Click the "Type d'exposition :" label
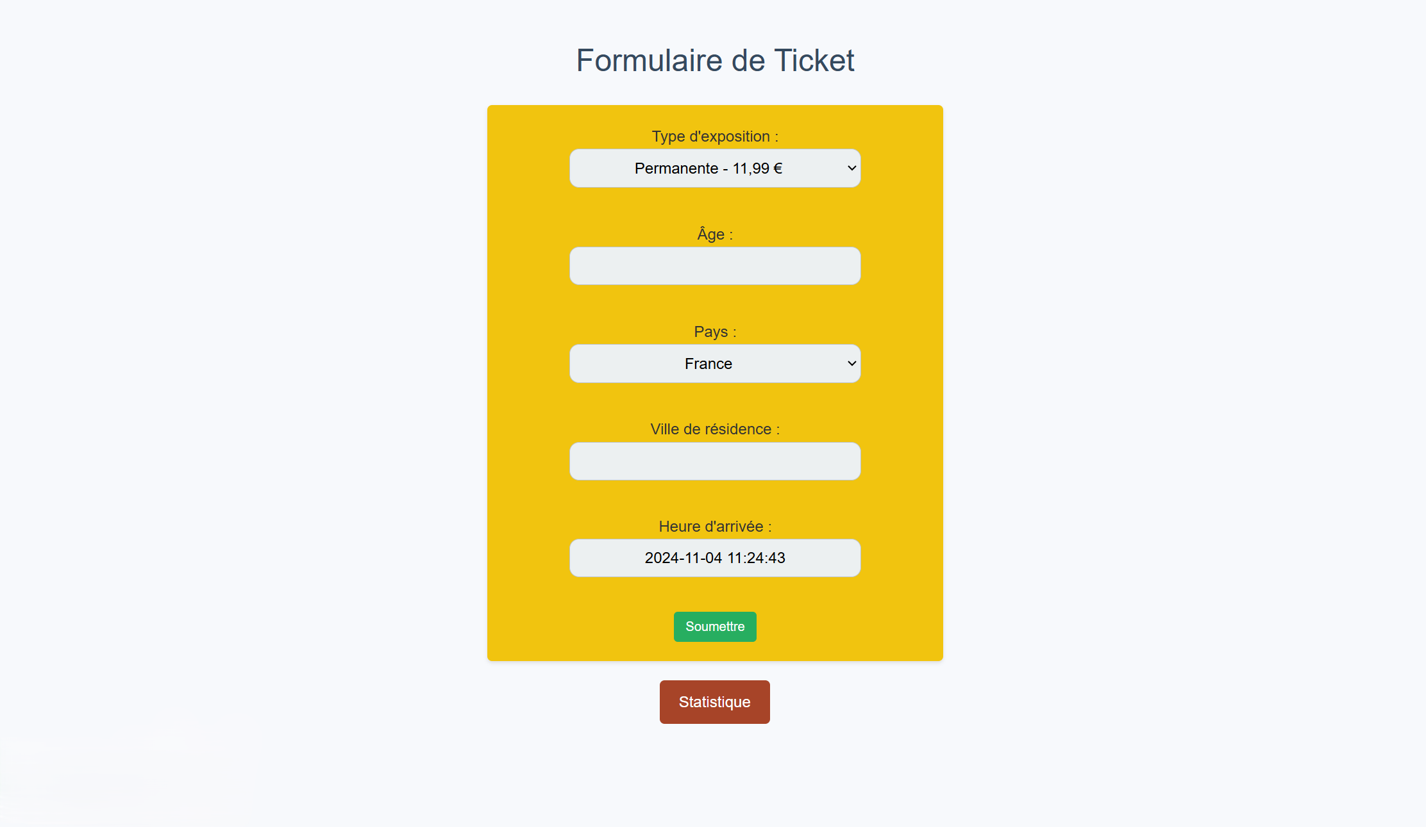 point(714,136)
